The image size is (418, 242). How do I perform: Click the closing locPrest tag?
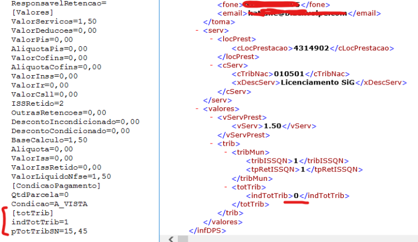239,57
